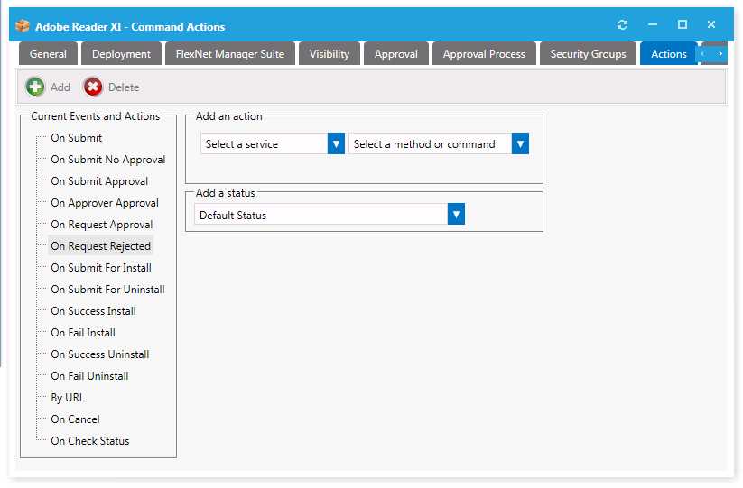This screenshot has height=488, width=743.
Task: Go to the Approval Process tab
Action: point(484,54)
